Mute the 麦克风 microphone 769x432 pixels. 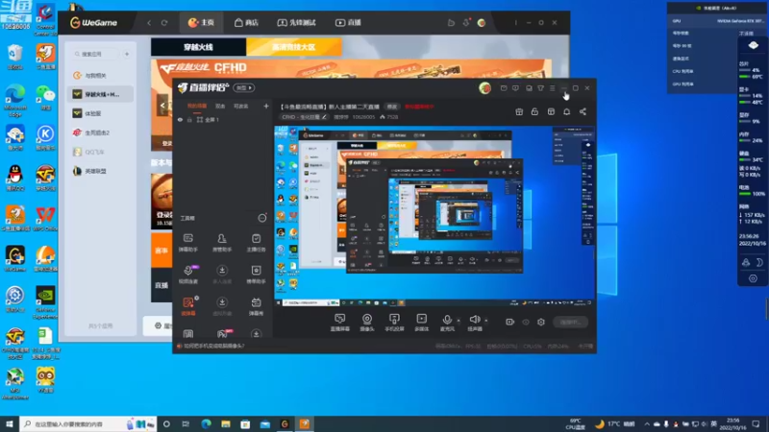[447, 323]
